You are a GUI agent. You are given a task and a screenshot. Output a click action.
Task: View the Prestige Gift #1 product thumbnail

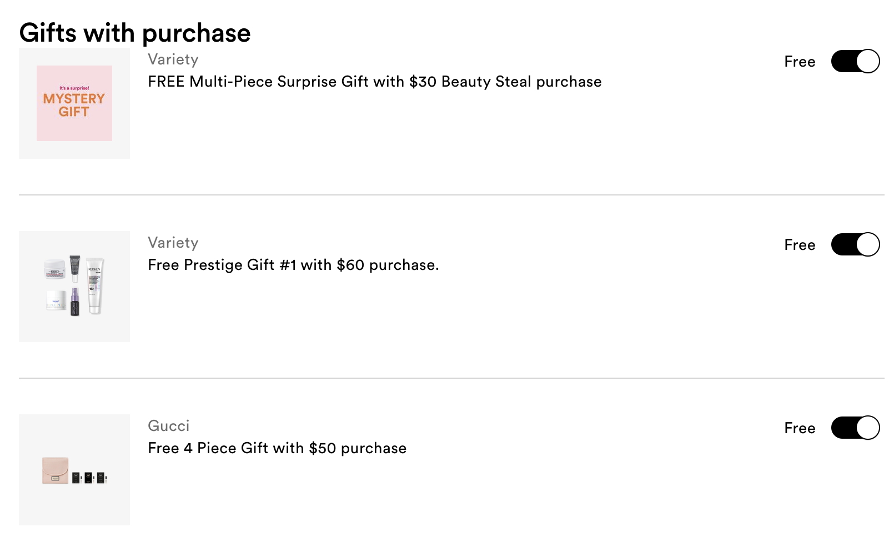pos(74,287)
